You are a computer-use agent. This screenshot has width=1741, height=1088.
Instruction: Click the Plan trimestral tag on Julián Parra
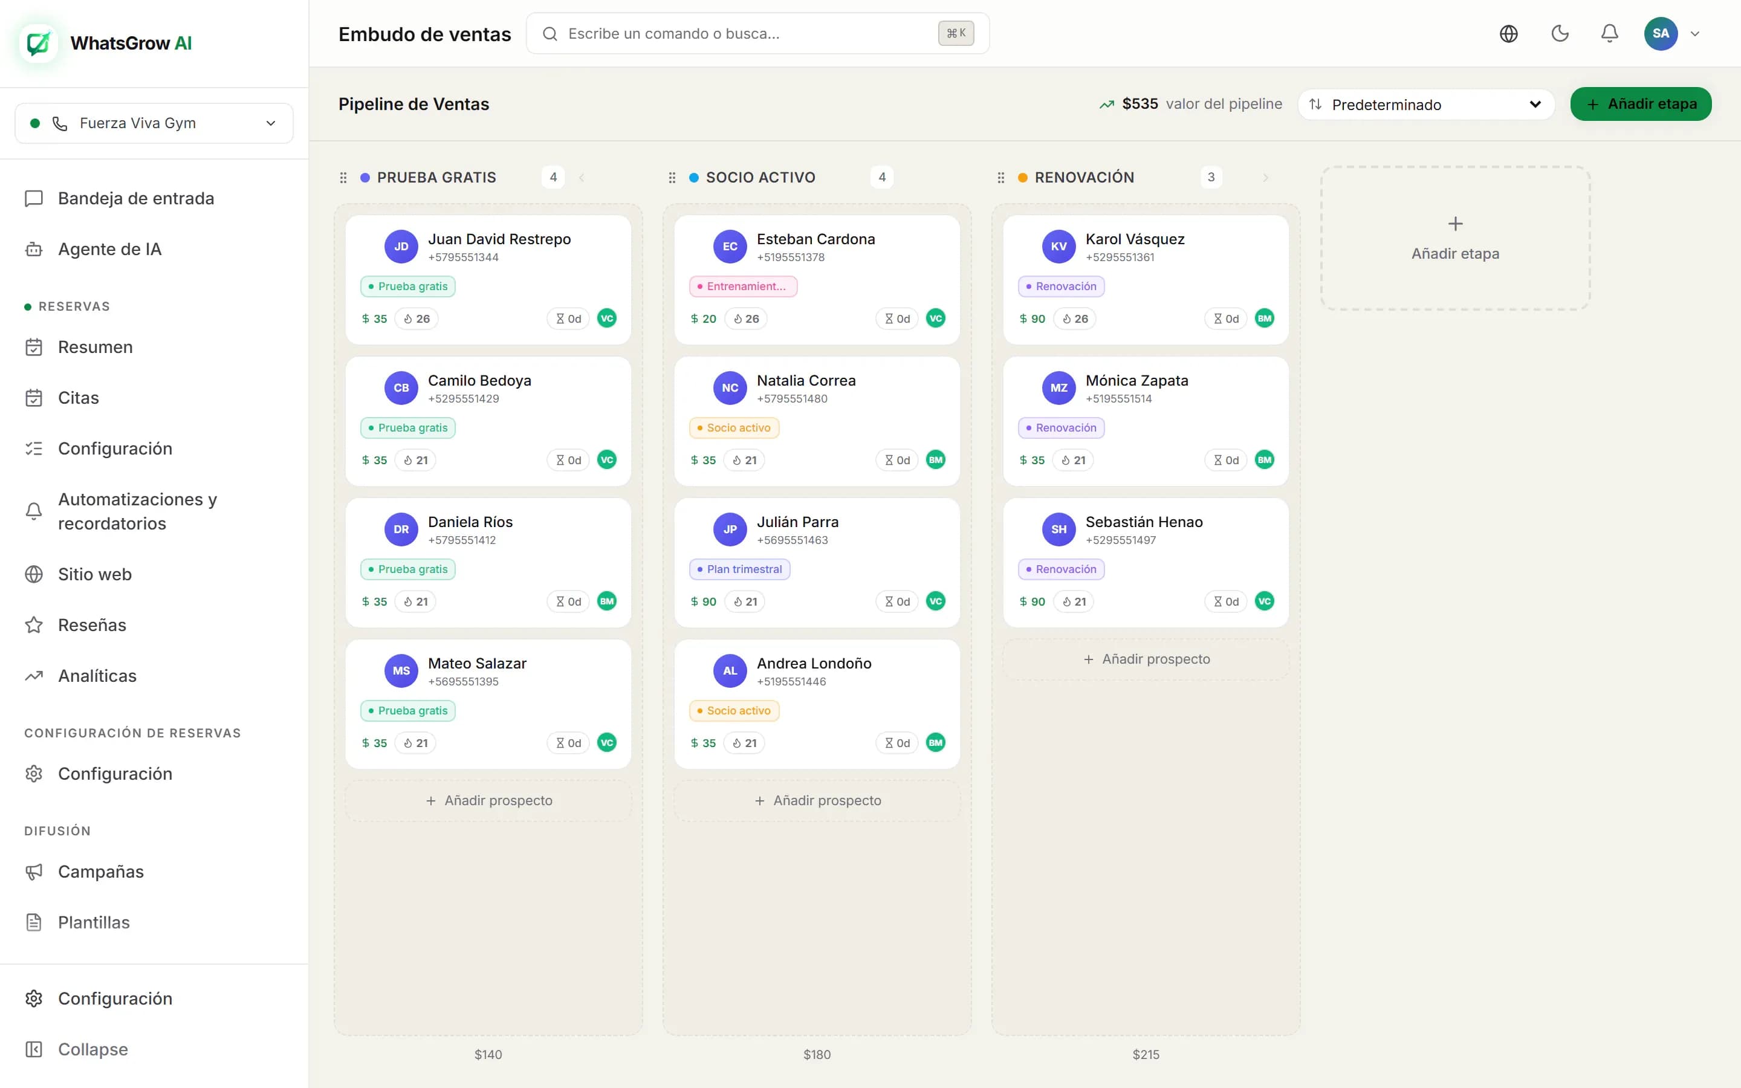click(739, 569)
